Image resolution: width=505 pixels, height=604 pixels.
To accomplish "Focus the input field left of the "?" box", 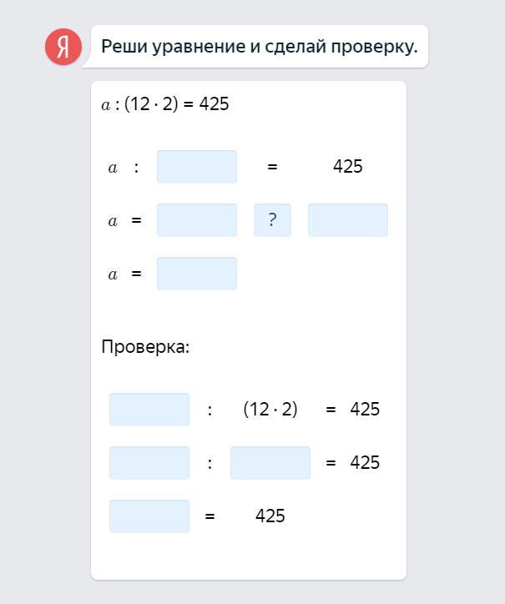I will [x=197, y=220].
